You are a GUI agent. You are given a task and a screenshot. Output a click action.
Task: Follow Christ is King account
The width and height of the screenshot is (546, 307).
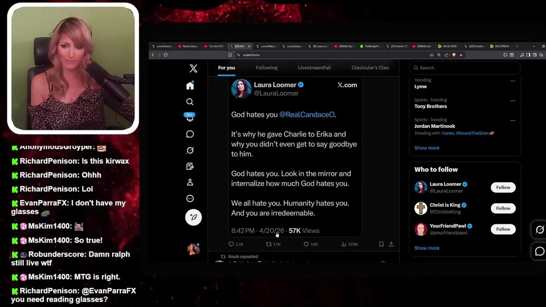[x=503, y=208]
